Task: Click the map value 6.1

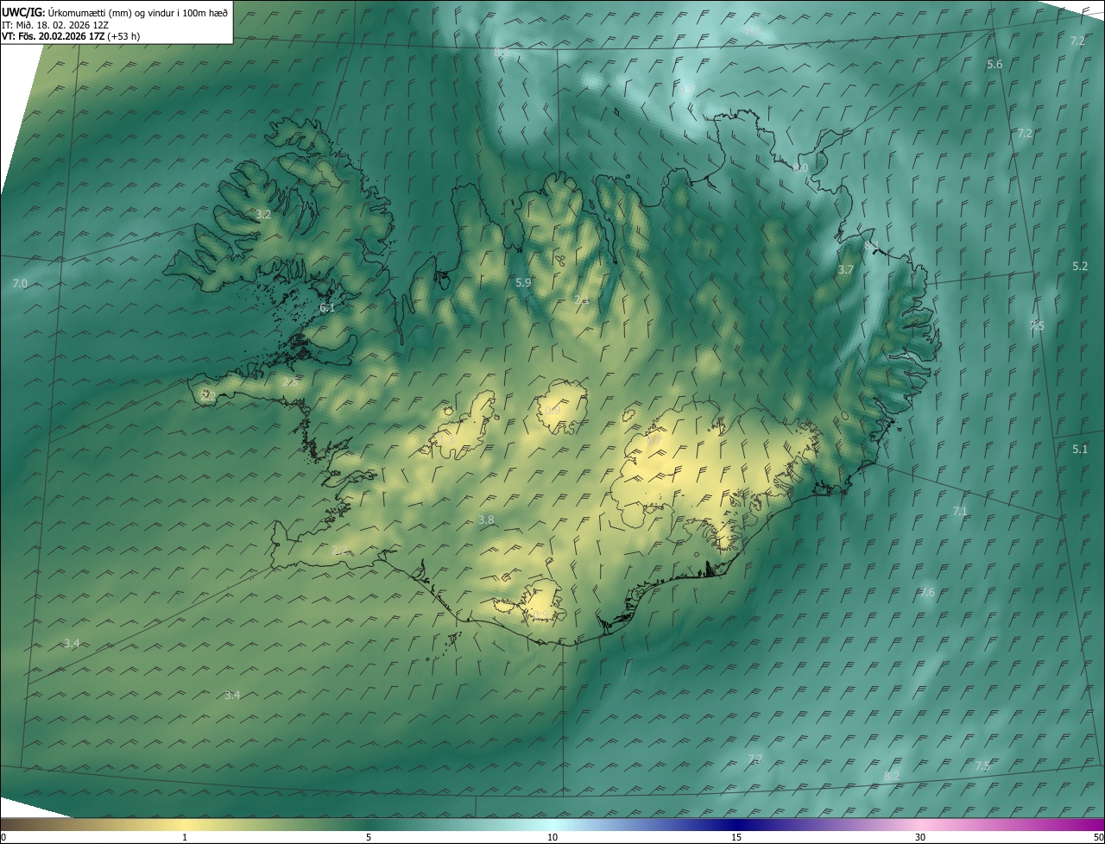Action: click(x=327, y=307)
